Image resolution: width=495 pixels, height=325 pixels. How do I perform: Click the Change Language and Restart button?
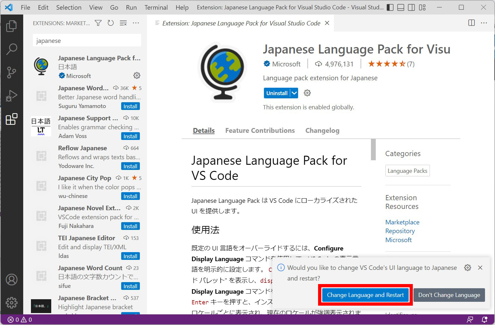pyautogui.click(x=365, y=295)
